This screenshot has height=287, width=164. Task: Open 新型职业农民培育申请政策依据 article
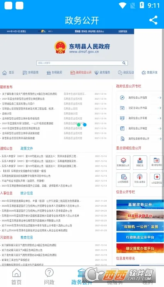point(18,138)
